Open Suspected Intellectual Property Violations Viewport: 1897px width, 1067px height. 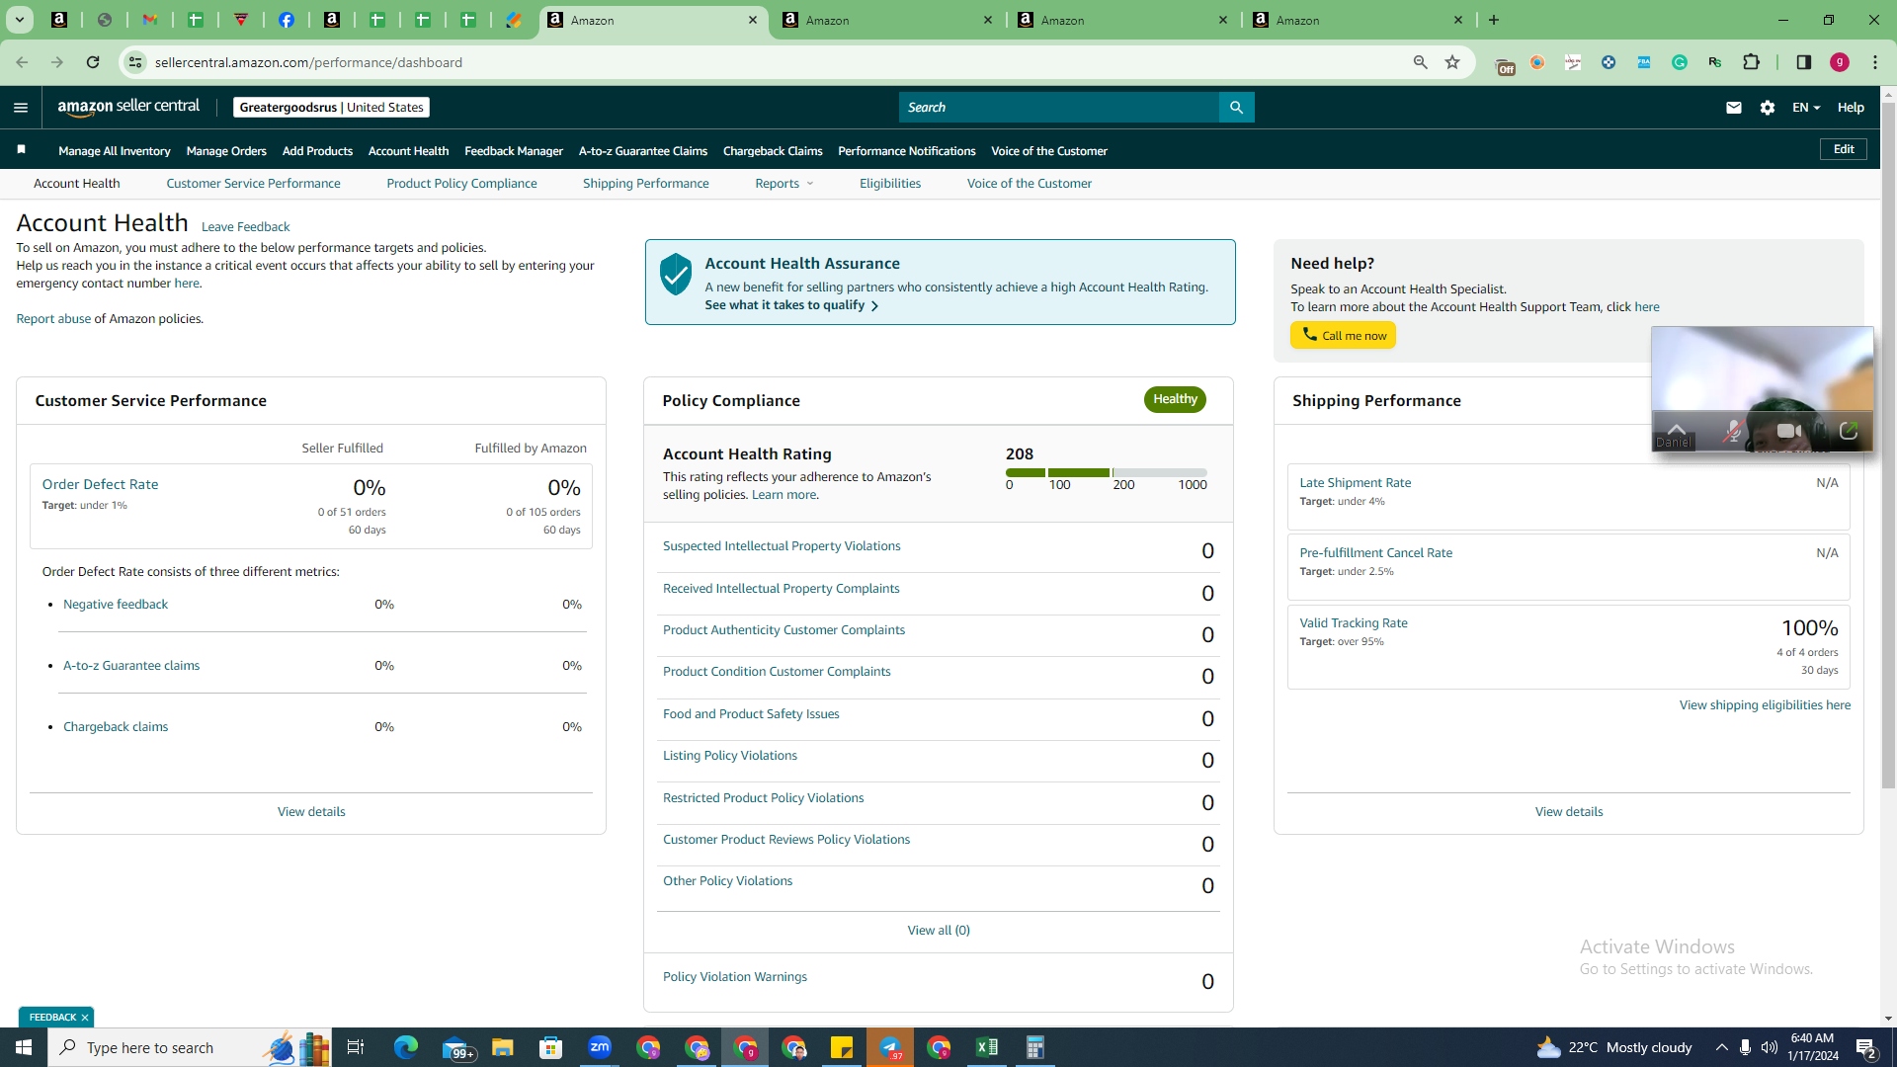tap(782, 546)
